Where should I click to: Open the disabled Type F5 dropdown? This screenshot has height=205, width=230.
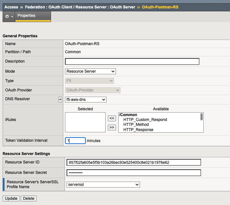click(x=90, y=81)
